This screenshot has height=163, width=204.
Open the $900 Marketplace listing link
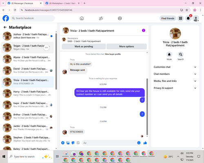point(84,41)
